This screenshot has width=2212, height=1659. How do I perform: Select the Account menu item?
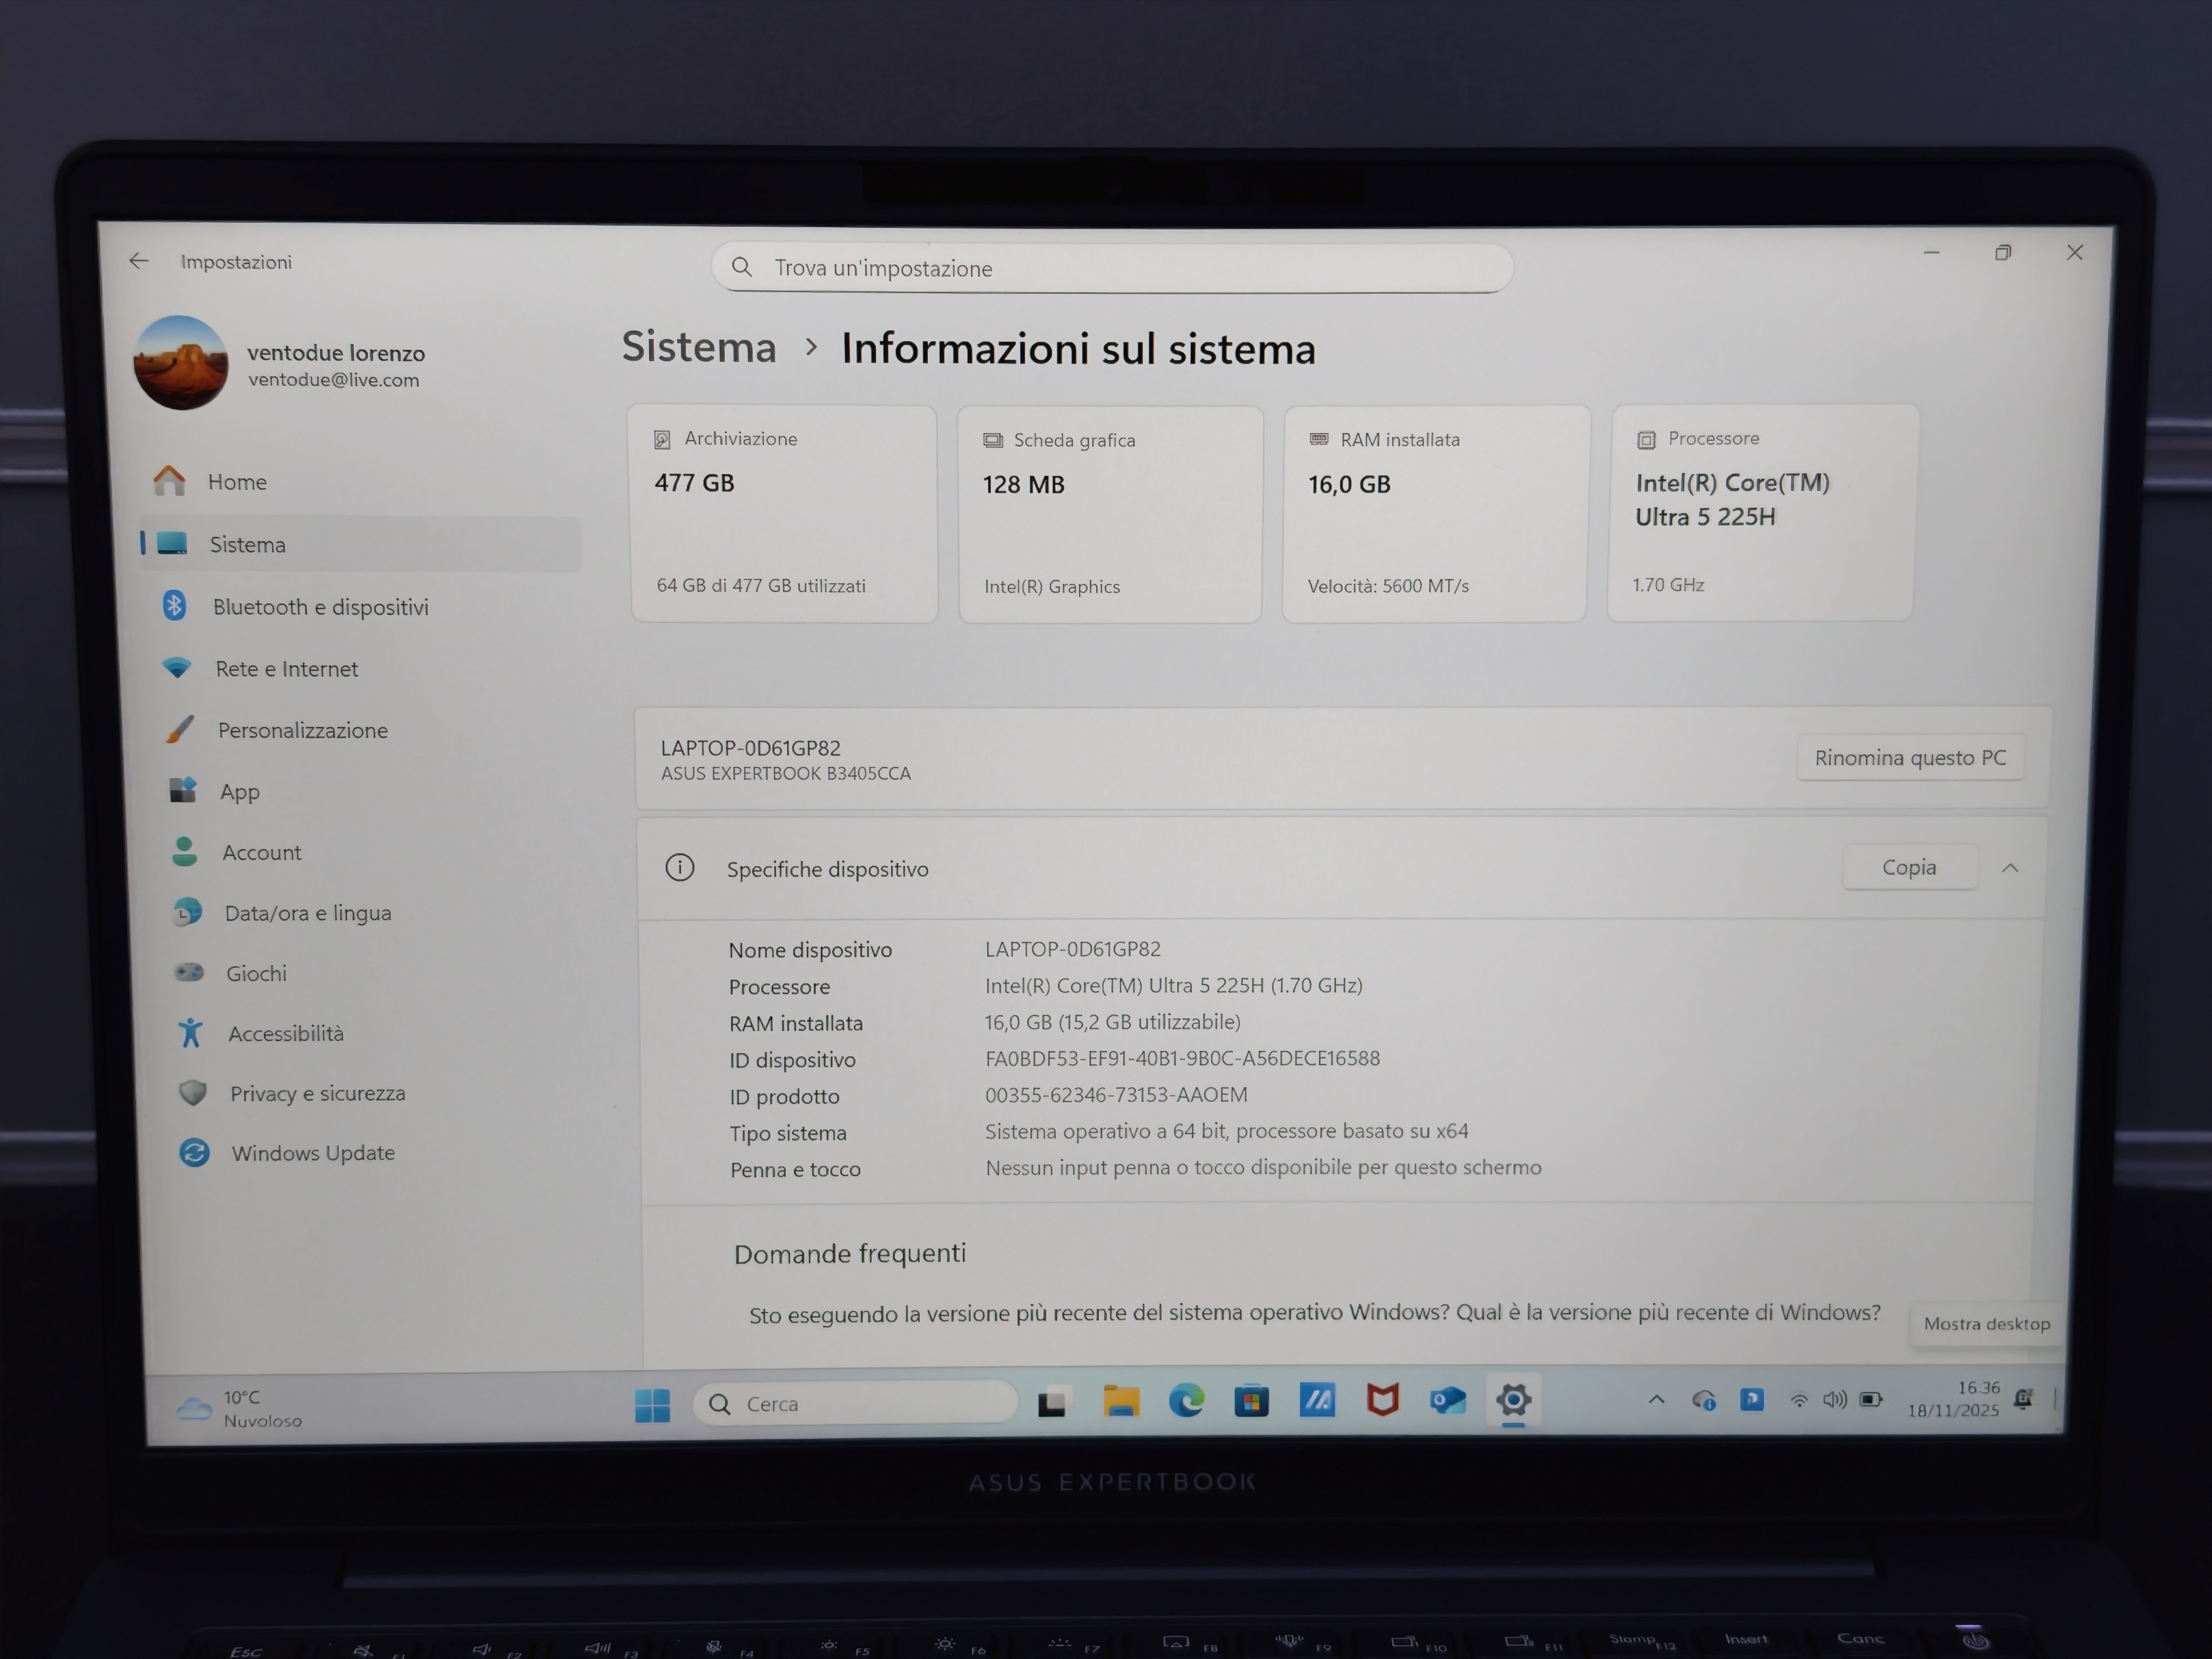coord(261,852)
